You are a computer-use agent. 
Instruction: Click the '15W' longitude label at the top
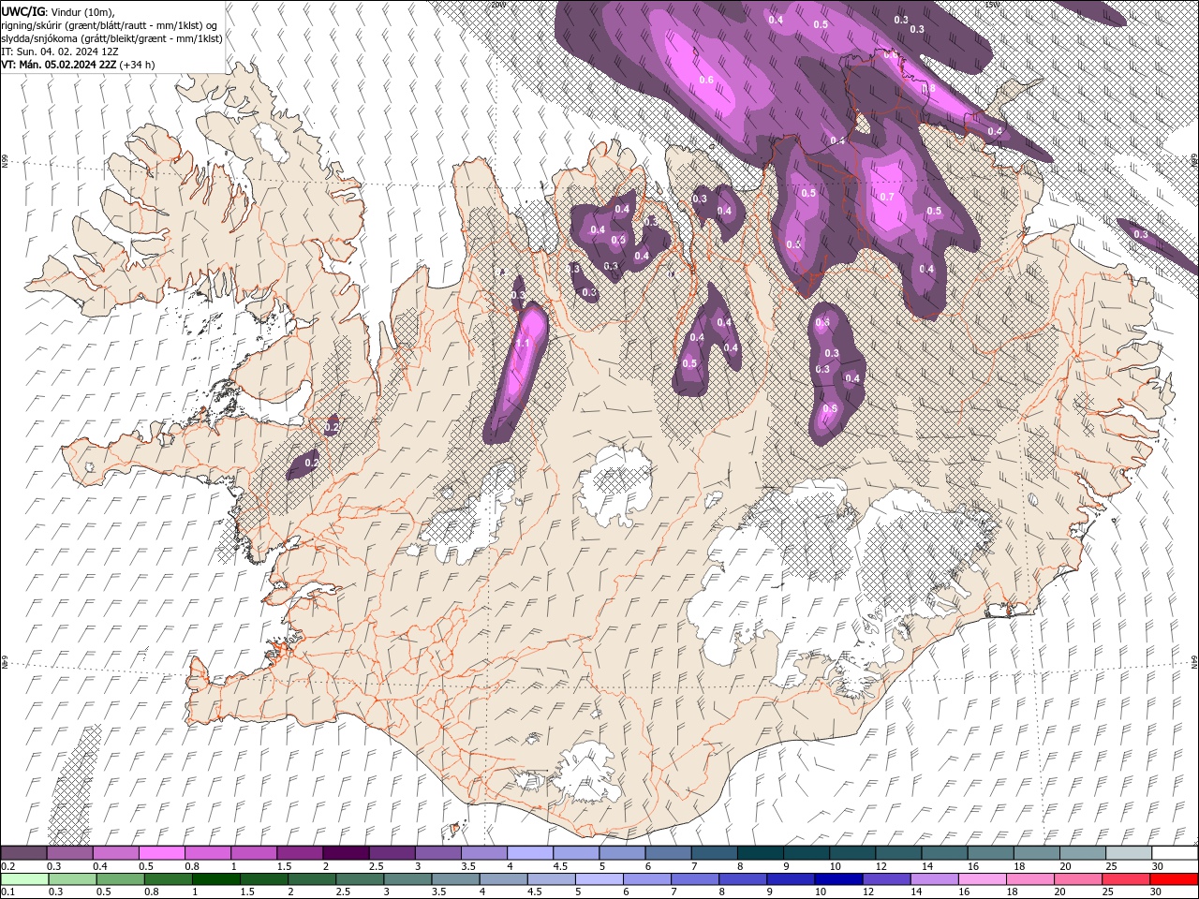tap(991, 4)
